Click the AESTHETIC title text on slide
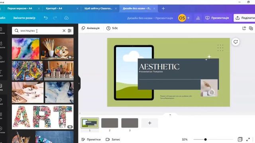Viewport: 255px width, 143px height. [x=159, y=67]
